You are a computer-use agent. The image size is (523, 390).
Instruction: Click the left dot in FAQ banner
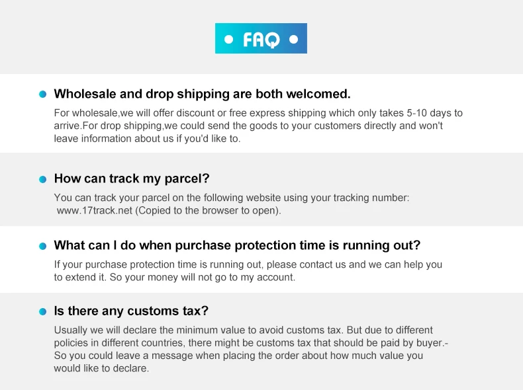[x=229, y=40]
